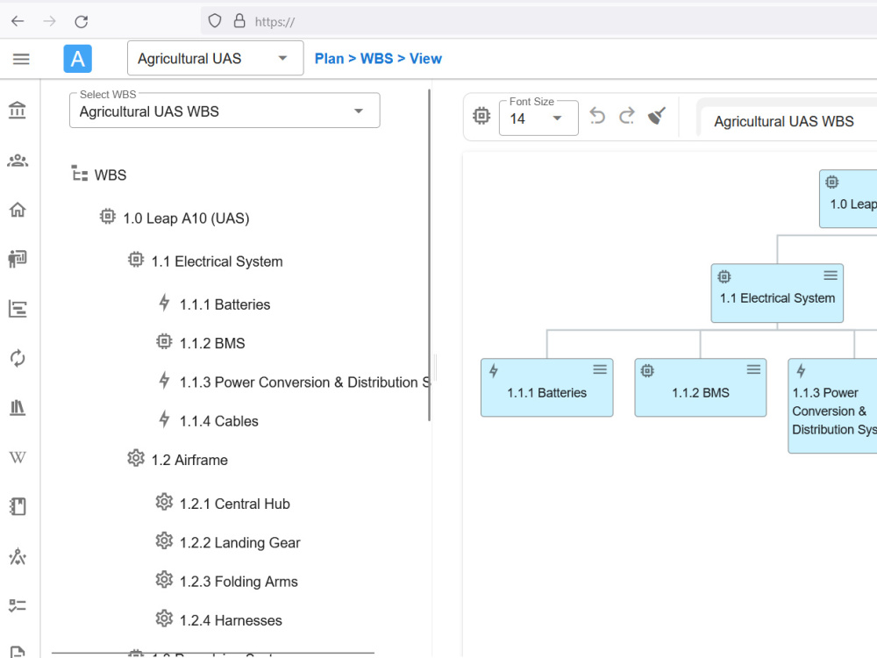This screenshot has height=658, width=877.
Task: Click the Plan breadcrumb link
Action: [x=330, y=59]
